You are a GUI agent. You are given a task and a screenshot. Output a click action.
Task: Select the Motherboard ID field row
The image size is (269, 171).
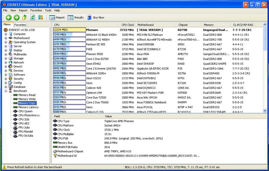tap(127, 156)
